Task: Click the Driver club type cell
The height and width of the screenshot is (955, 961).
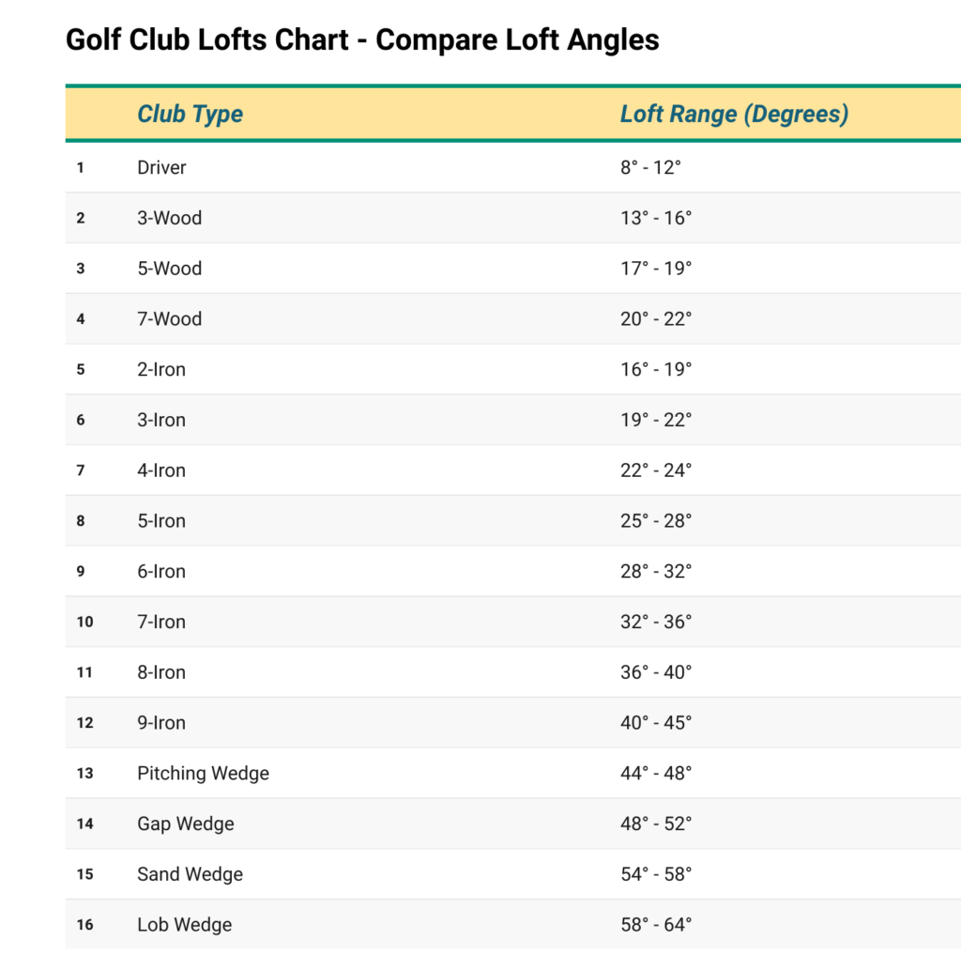Action: 161,168
